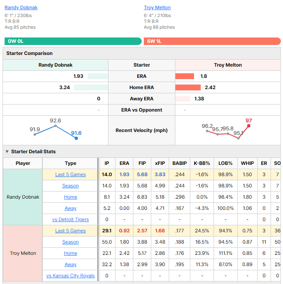
Task: Click Melton's 1.38 Away ERA value
Action: click(199, 99)
